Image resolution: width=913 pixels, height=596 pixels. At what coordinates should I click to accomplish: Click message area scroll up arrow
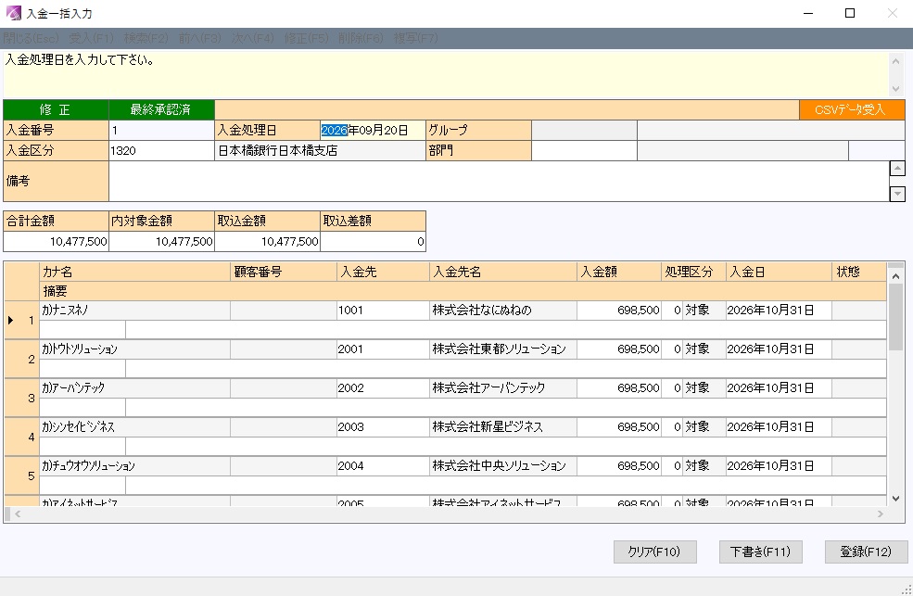click(896, 60)
